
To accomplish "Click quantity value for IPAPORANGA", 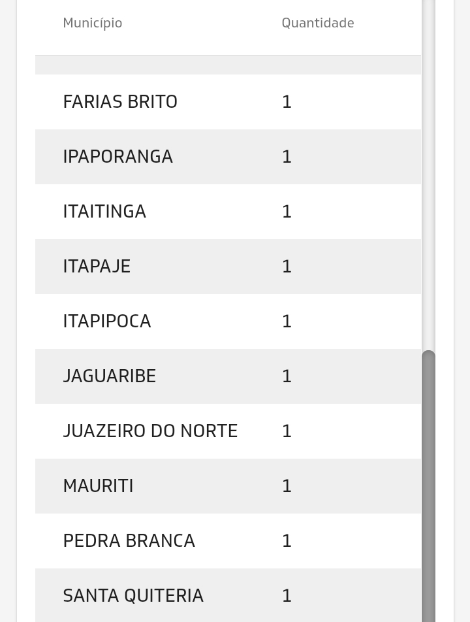I will tap(287, 157).
